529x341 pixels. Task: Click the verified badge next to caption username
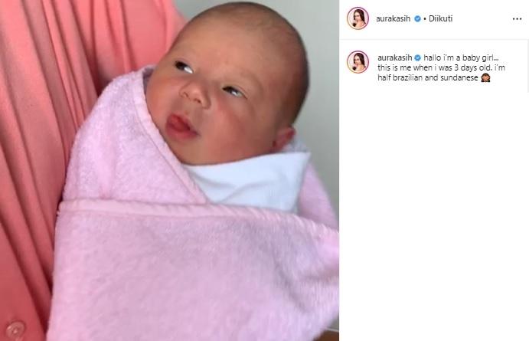(x=418, y=57)
